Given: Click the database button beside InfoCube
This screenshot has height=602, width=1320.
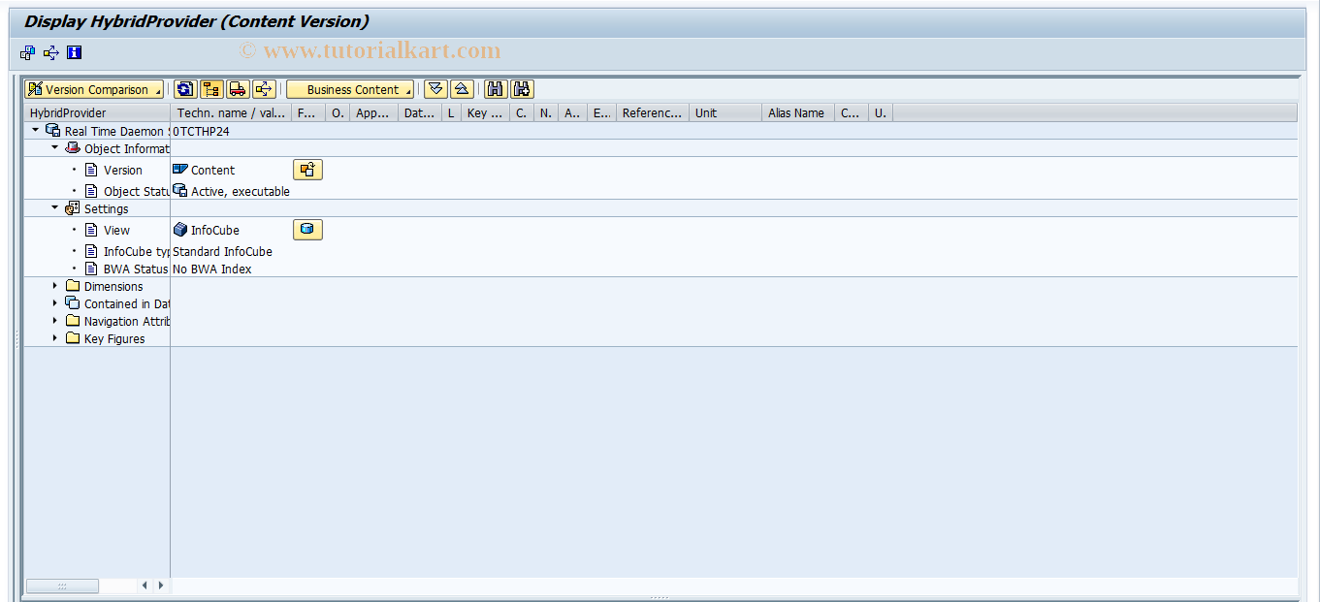Looking at the screenshot, I should click(x=307, y=230).
